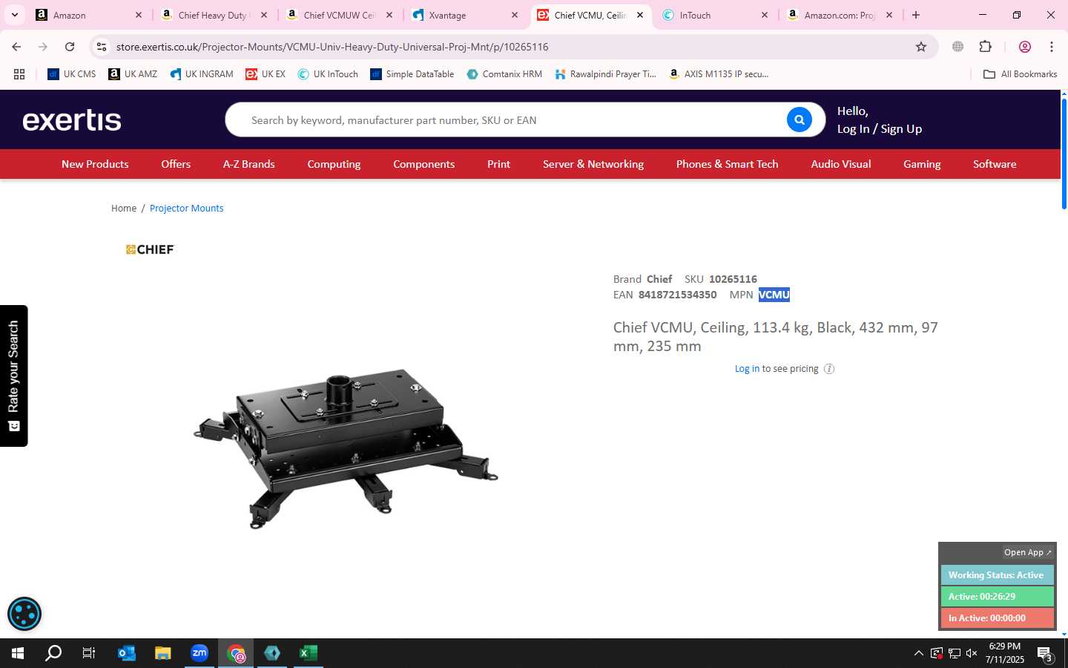This screenshot has height=668, width=1068.
Task: Open a new browser tab
Action: click(916, 15)
